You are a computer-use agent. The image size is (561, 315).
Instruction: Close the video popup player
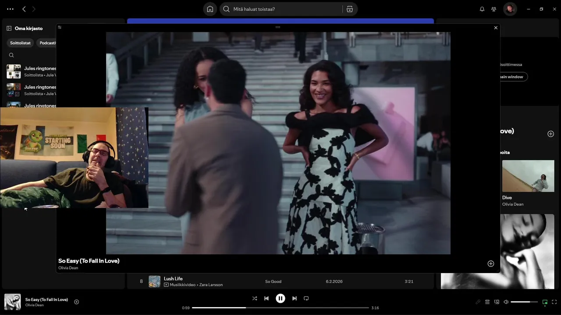(x=496, y=28)
